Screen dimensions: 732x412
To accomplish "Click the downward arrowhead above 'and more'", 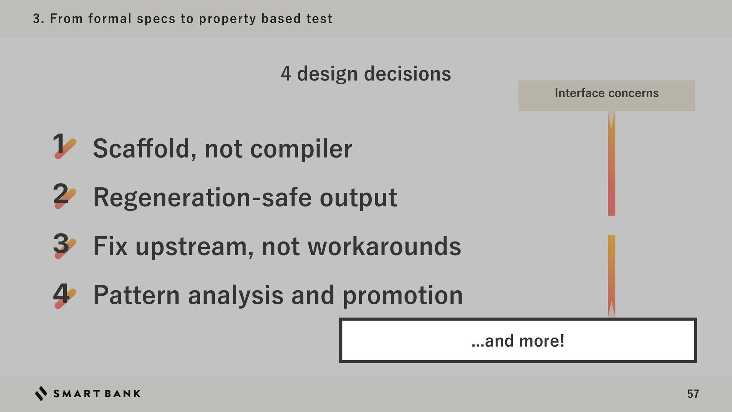I will pos(611,309).
